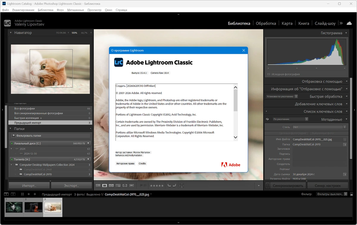Screen dimensions: 357x225
Task: Open the Файл menu
Action: tap(5, 10)
